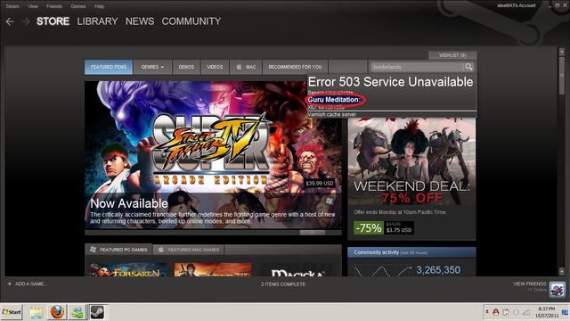Select the Steam taskbar icon
Viewport: 570px width, 321px height.
click(97, 312)
